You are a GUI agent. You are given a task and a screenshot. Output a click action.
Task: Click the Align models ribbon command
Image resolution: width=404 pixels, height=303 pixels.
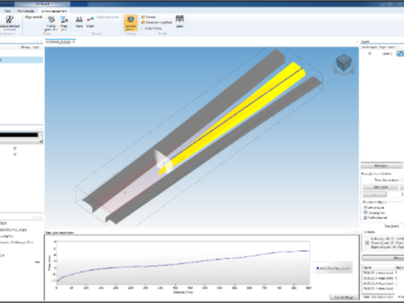click(x=33, y=17)
